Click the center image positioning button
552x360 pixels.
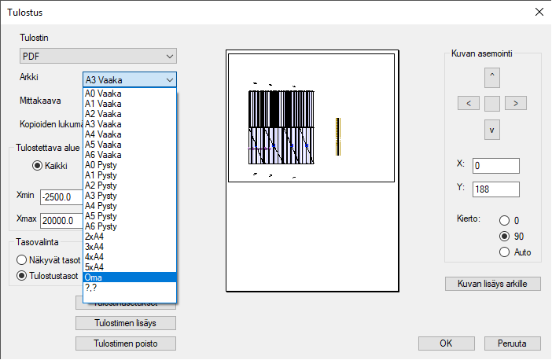[491, 103]
